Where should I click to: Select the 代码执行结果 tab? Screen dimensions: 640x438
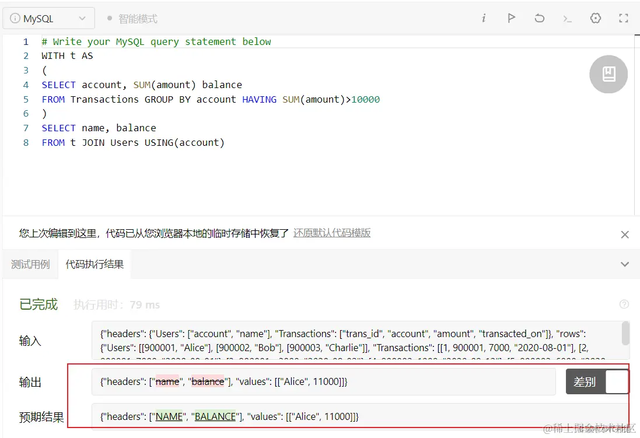[95, 265]
